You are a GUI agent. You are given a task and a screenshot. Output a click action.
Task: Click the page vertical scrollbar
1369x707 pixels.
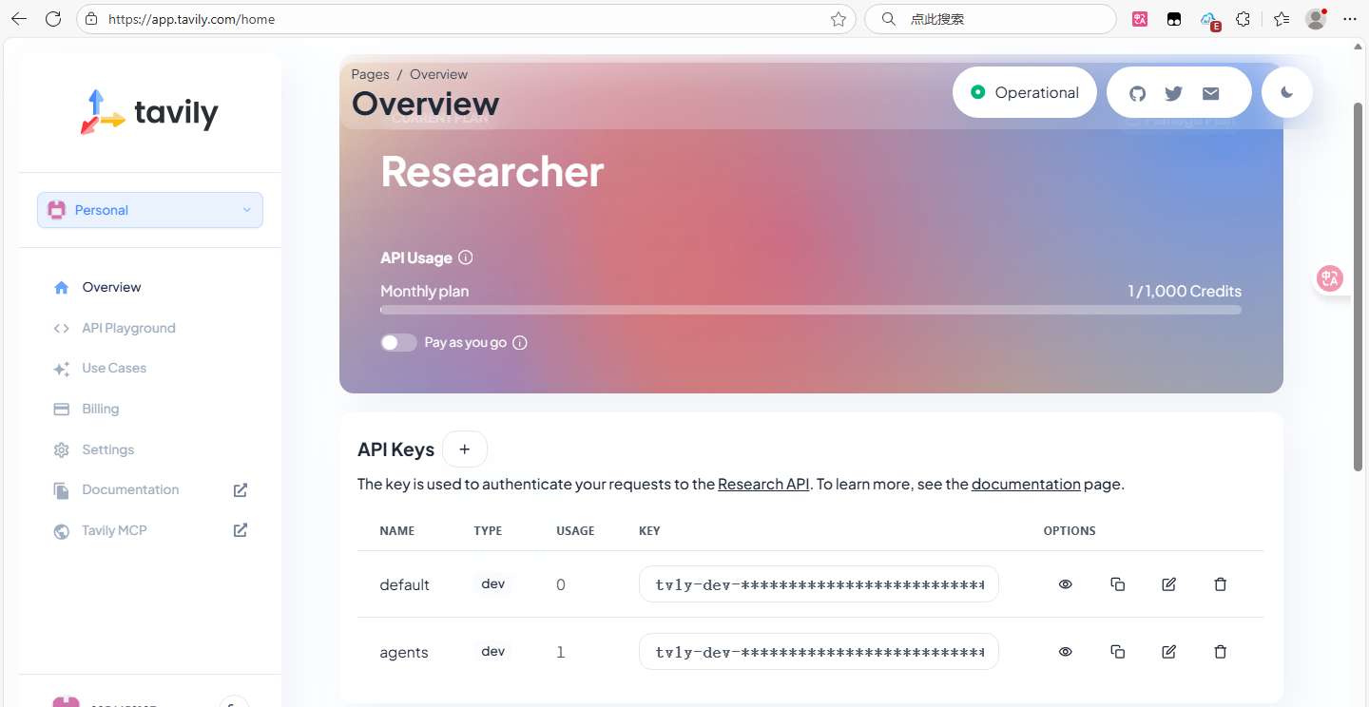[1359, 285]
